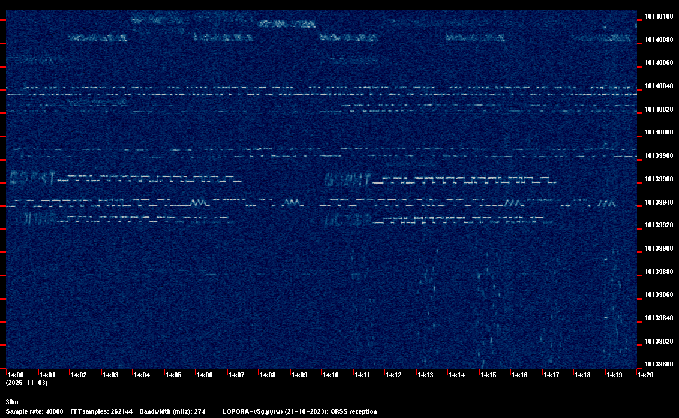
Task: Click the 10139820 frequency label
Action: [x=659, y=342]
